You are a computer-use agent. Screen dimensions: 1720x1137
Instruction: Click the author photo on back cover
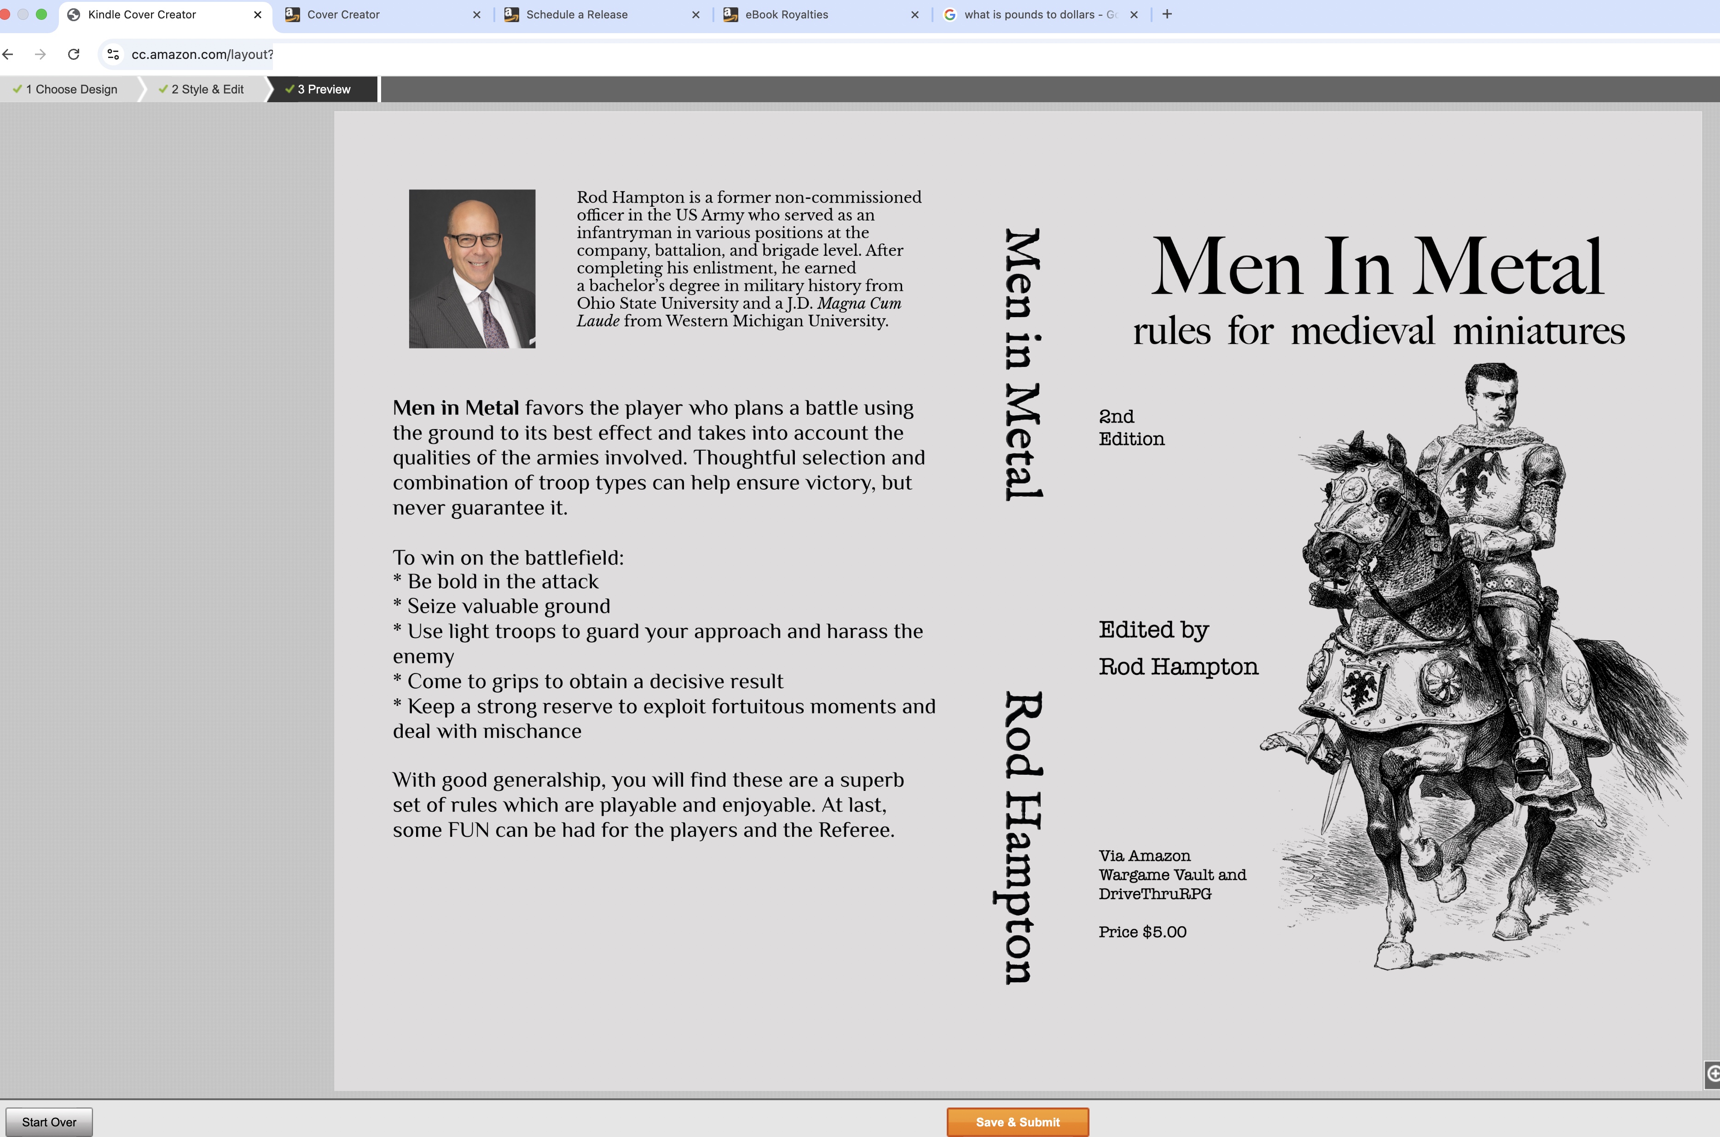[472, 269]
